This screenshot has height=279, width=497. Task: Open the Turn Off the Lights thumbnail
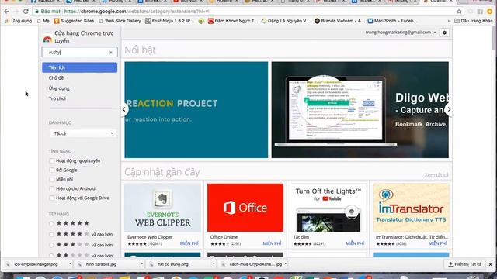point(328,208)
